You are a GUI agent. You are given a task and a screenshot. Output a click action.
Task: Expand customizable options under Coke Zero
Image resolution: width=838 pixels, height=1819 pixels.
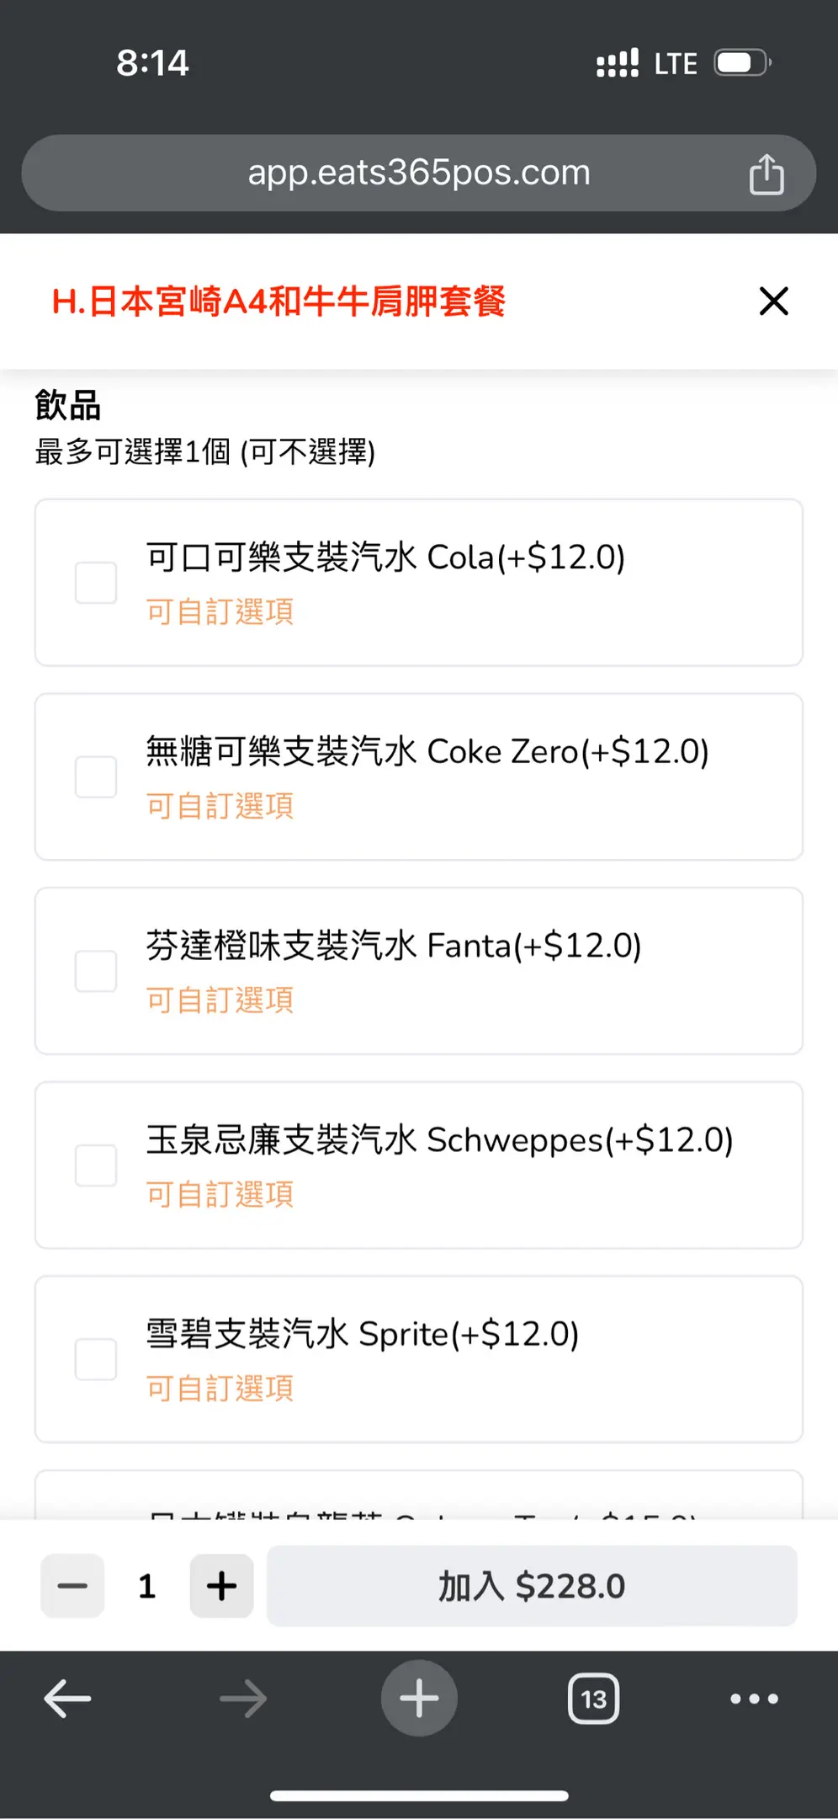[220, 806]
